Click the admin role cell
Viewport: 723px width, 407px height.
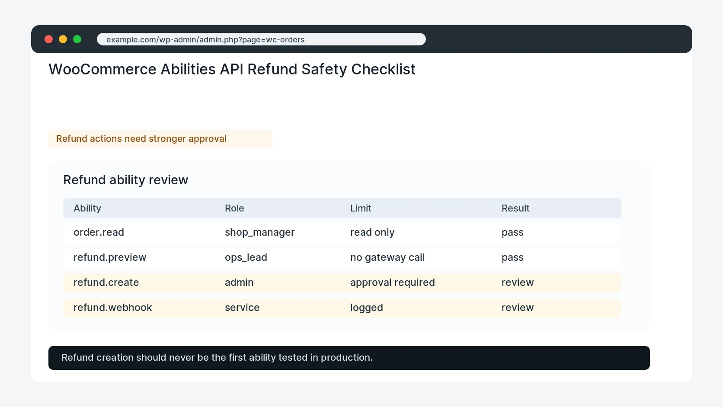[239, 282]
